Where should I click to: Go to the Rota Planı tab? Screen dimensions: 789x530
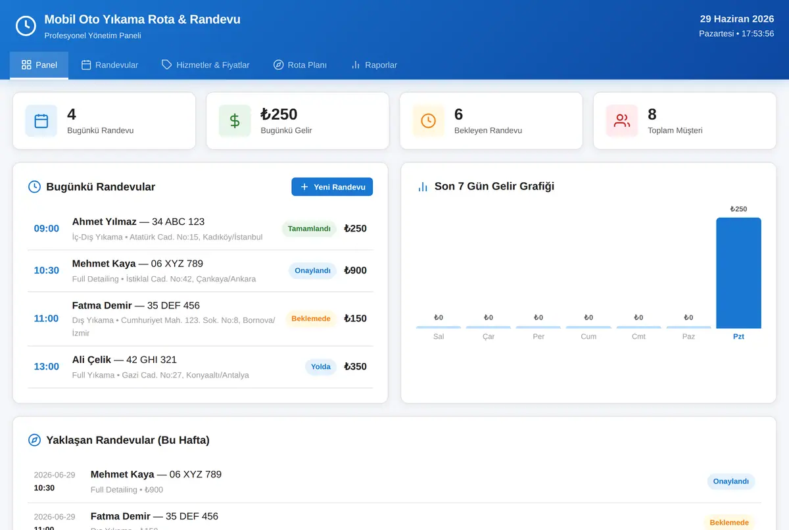pyautogui.click(x=300, y=65)
